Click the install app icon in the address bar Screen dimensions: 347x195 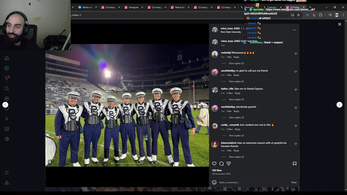(293, 15)
